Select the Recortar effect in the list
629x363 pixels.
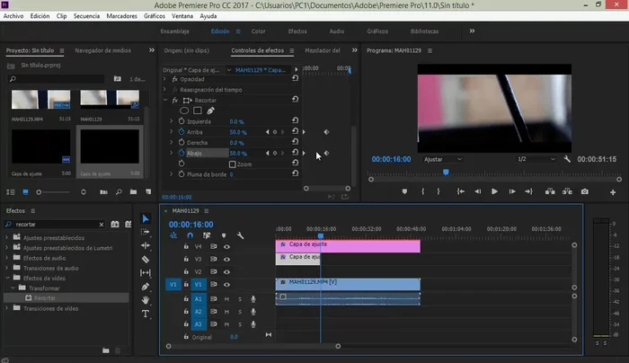(x=45, y=297)
